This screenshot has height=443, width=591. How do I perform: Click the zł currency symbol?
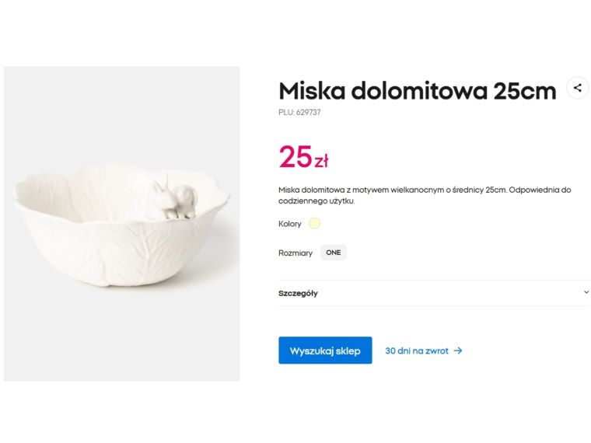coord(321,162)
